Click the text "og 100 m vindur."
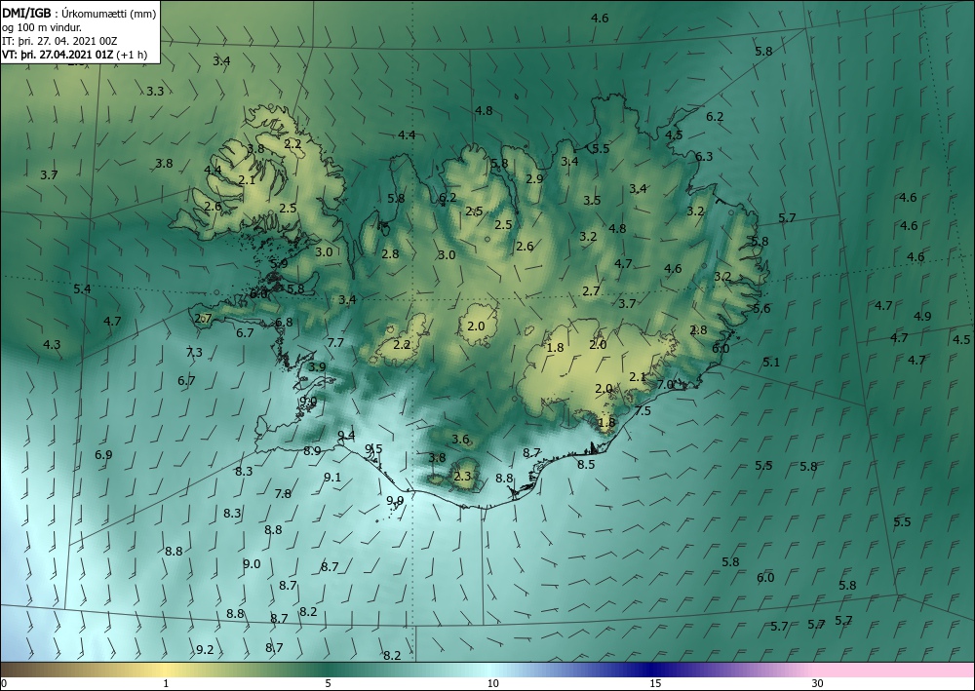Screen dimensions: 975x691 pos(42,27)
